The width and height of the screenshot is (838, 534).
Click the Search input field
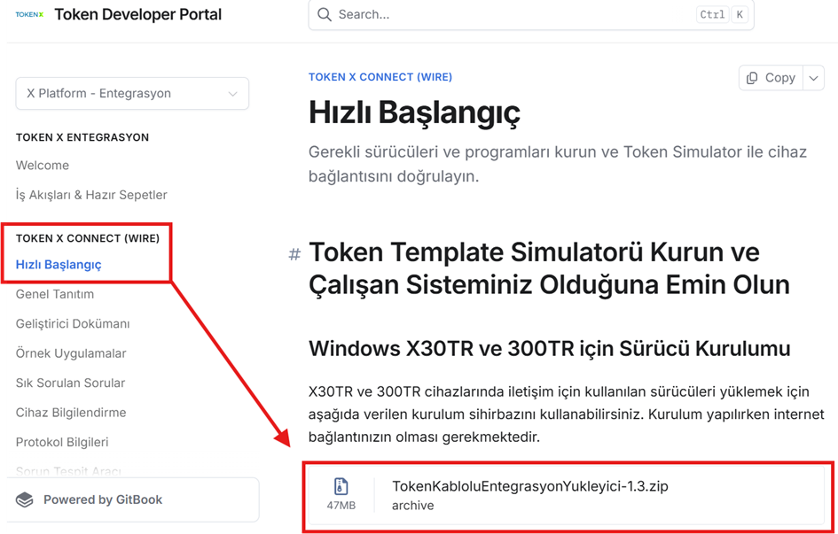point(514,14)
